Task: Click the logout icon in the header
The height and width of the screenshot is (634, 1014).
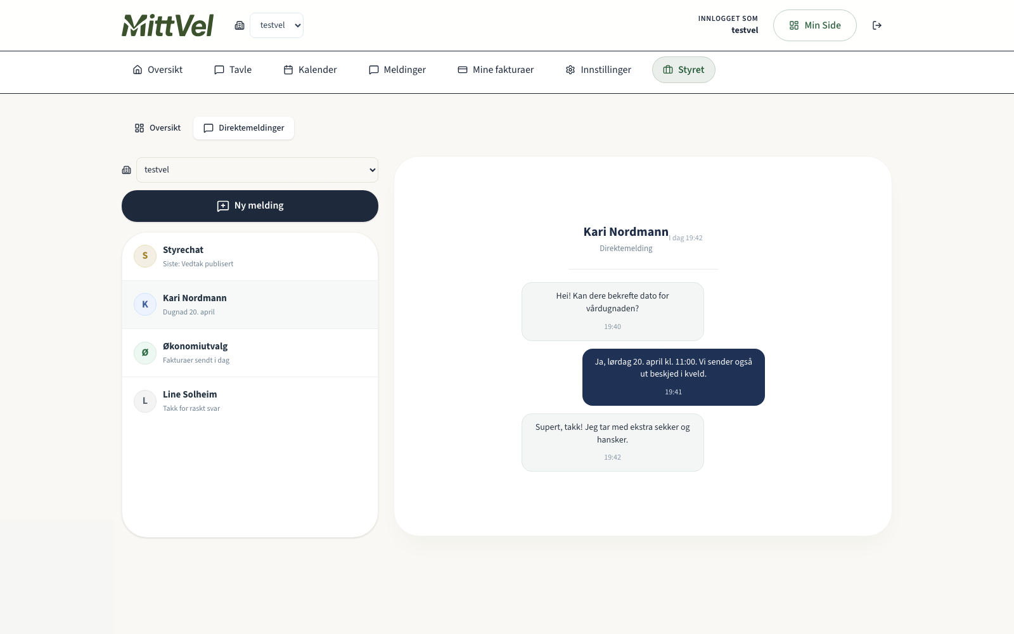Action: [x=876, y=25]
